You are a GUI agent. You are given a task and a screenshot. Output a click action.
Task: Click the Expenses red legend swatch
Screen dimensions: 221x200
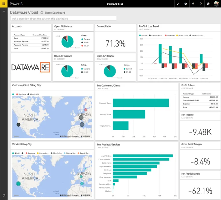166,35
